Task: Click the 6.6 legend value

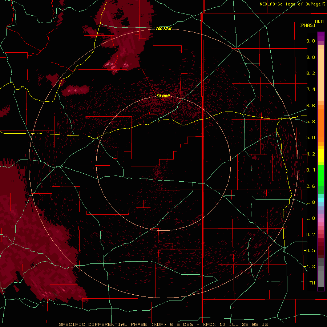Action: (311, 106)
